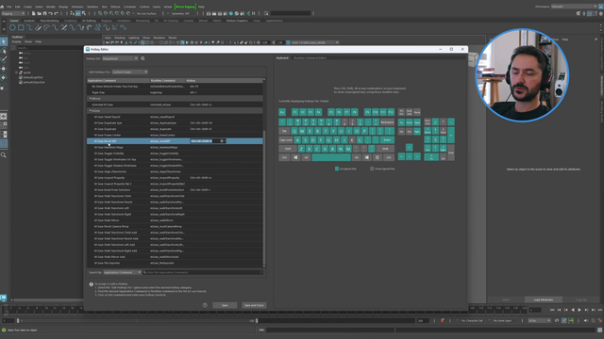The width and height of the screenshot is (604, 339).
Task: Open the viewport Shading menu
Action: coord(120,38)
